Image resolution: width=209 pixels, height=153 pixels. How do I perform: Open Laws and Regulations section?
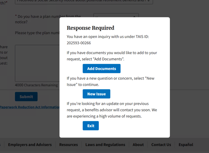pos(105,145)
